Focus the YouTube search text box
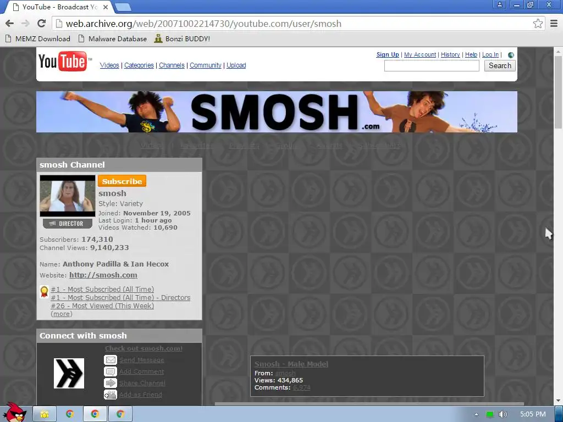 (x=432, y=66)
